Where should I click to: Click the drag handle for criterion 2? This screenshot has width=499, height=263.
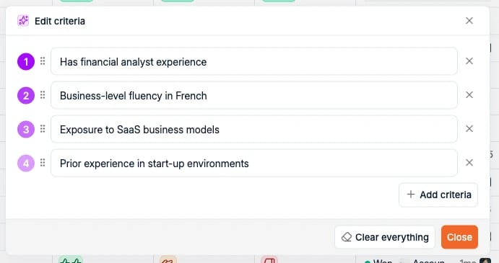point(43,95)
